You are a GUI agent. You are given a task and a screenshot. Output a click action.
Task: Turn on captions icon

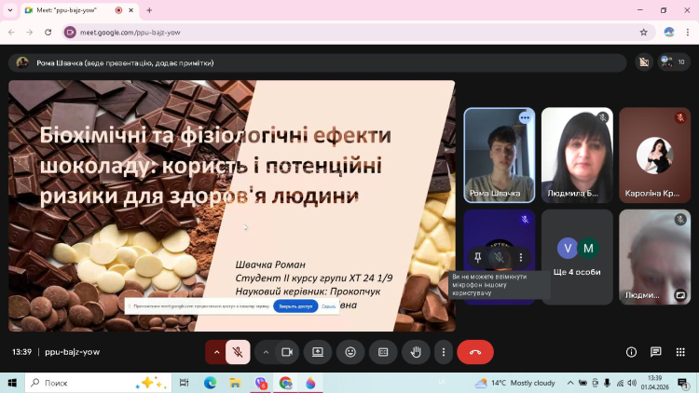(x=383, y=352)
